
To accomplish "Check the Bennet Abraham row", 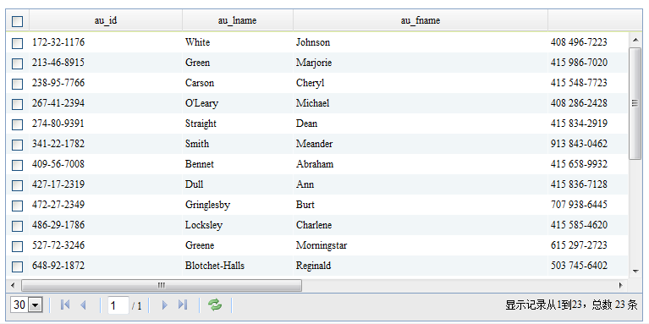I will [18, 165].
